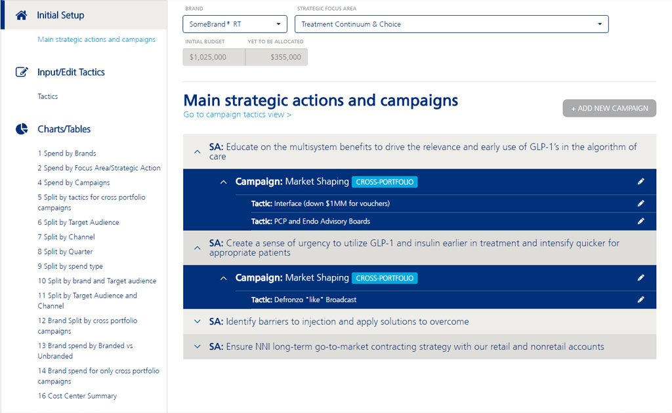Viewport: 672px width, 413px height.
Task: Edit the Interface vouchers tactic
Action: pyautogui.click(x=641, y=203)
